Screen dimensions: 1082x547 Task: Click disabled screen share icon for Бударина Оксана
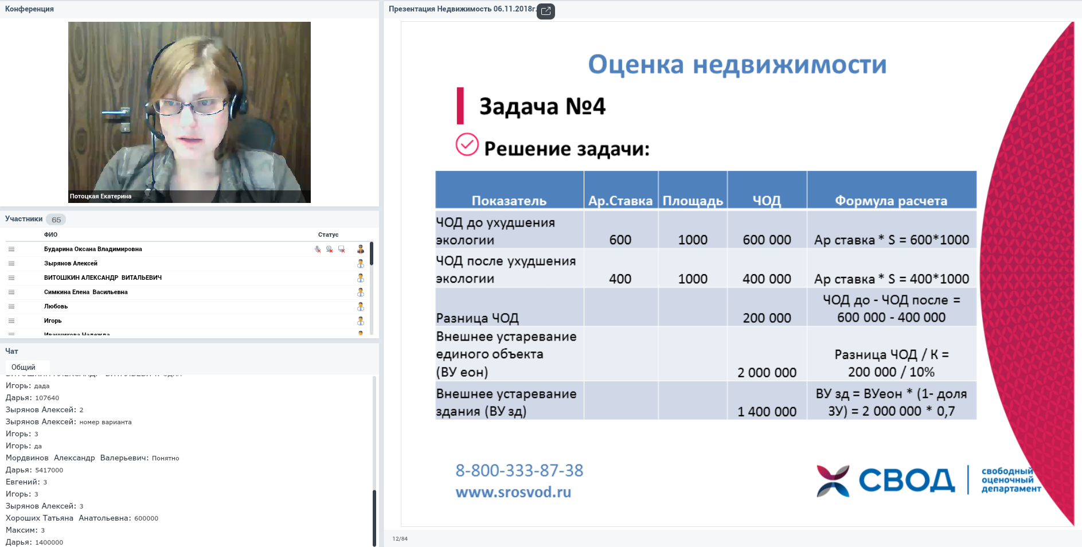click(x=342, y=249)
